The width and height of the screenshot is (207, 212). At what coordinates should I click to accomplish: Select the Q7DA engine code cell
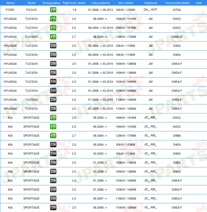click(177, 10)
